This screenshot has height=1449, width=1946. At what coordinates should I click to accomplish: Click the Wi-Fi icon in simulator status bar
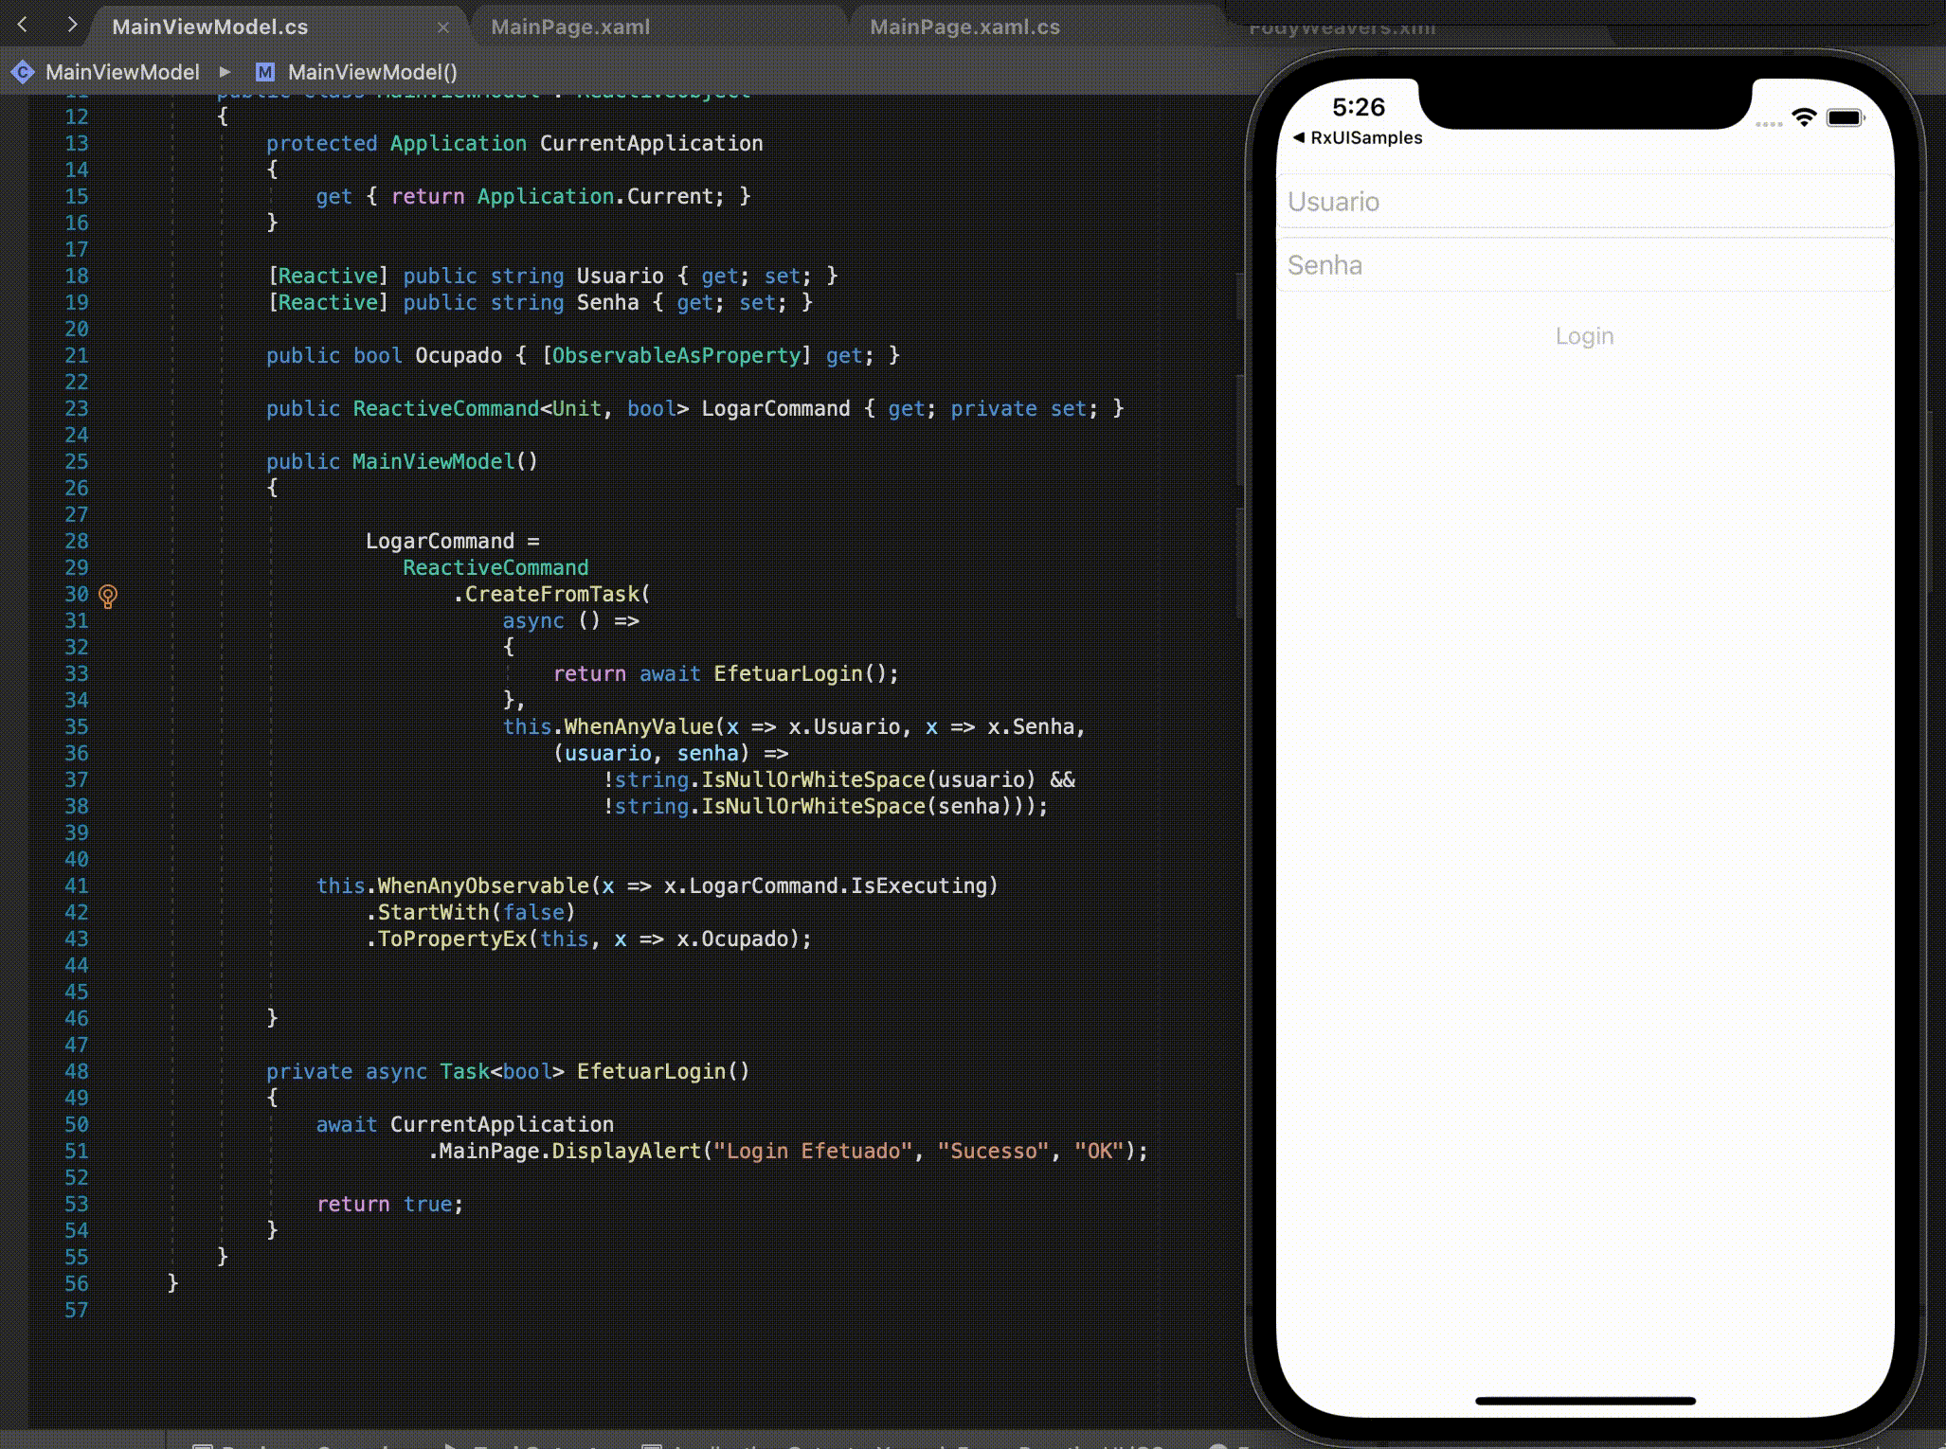point(1804,117)
